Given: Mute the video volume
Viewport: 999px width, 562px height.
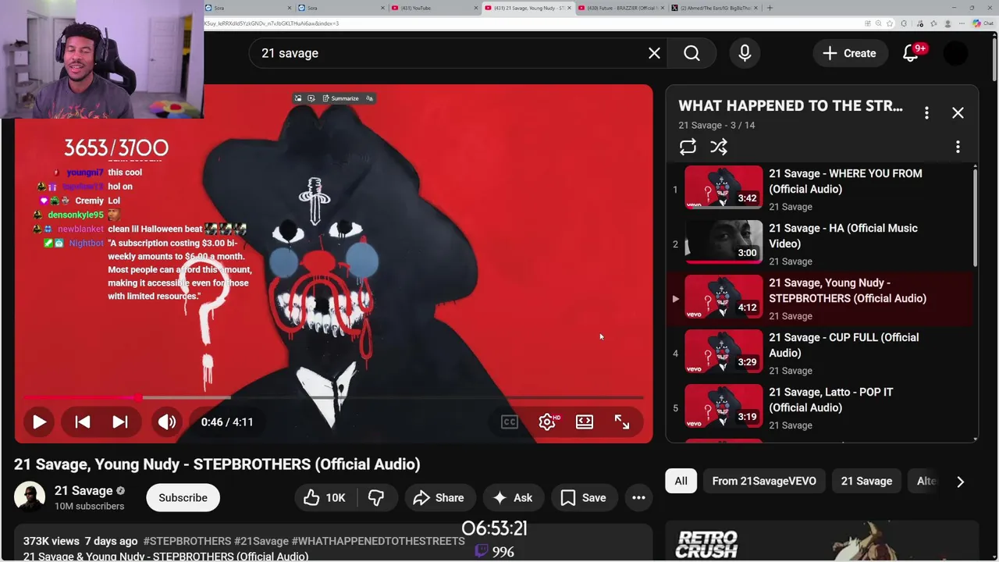Looking at the screenshot, I should [167, 421].
